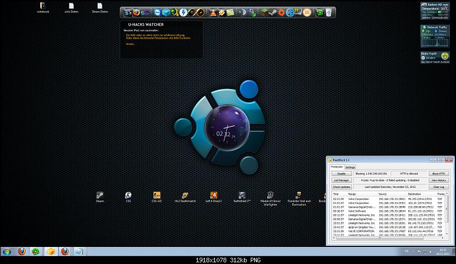Select the Steam desktop shortcut
456x264 pixels.
(x=100, y=197)
